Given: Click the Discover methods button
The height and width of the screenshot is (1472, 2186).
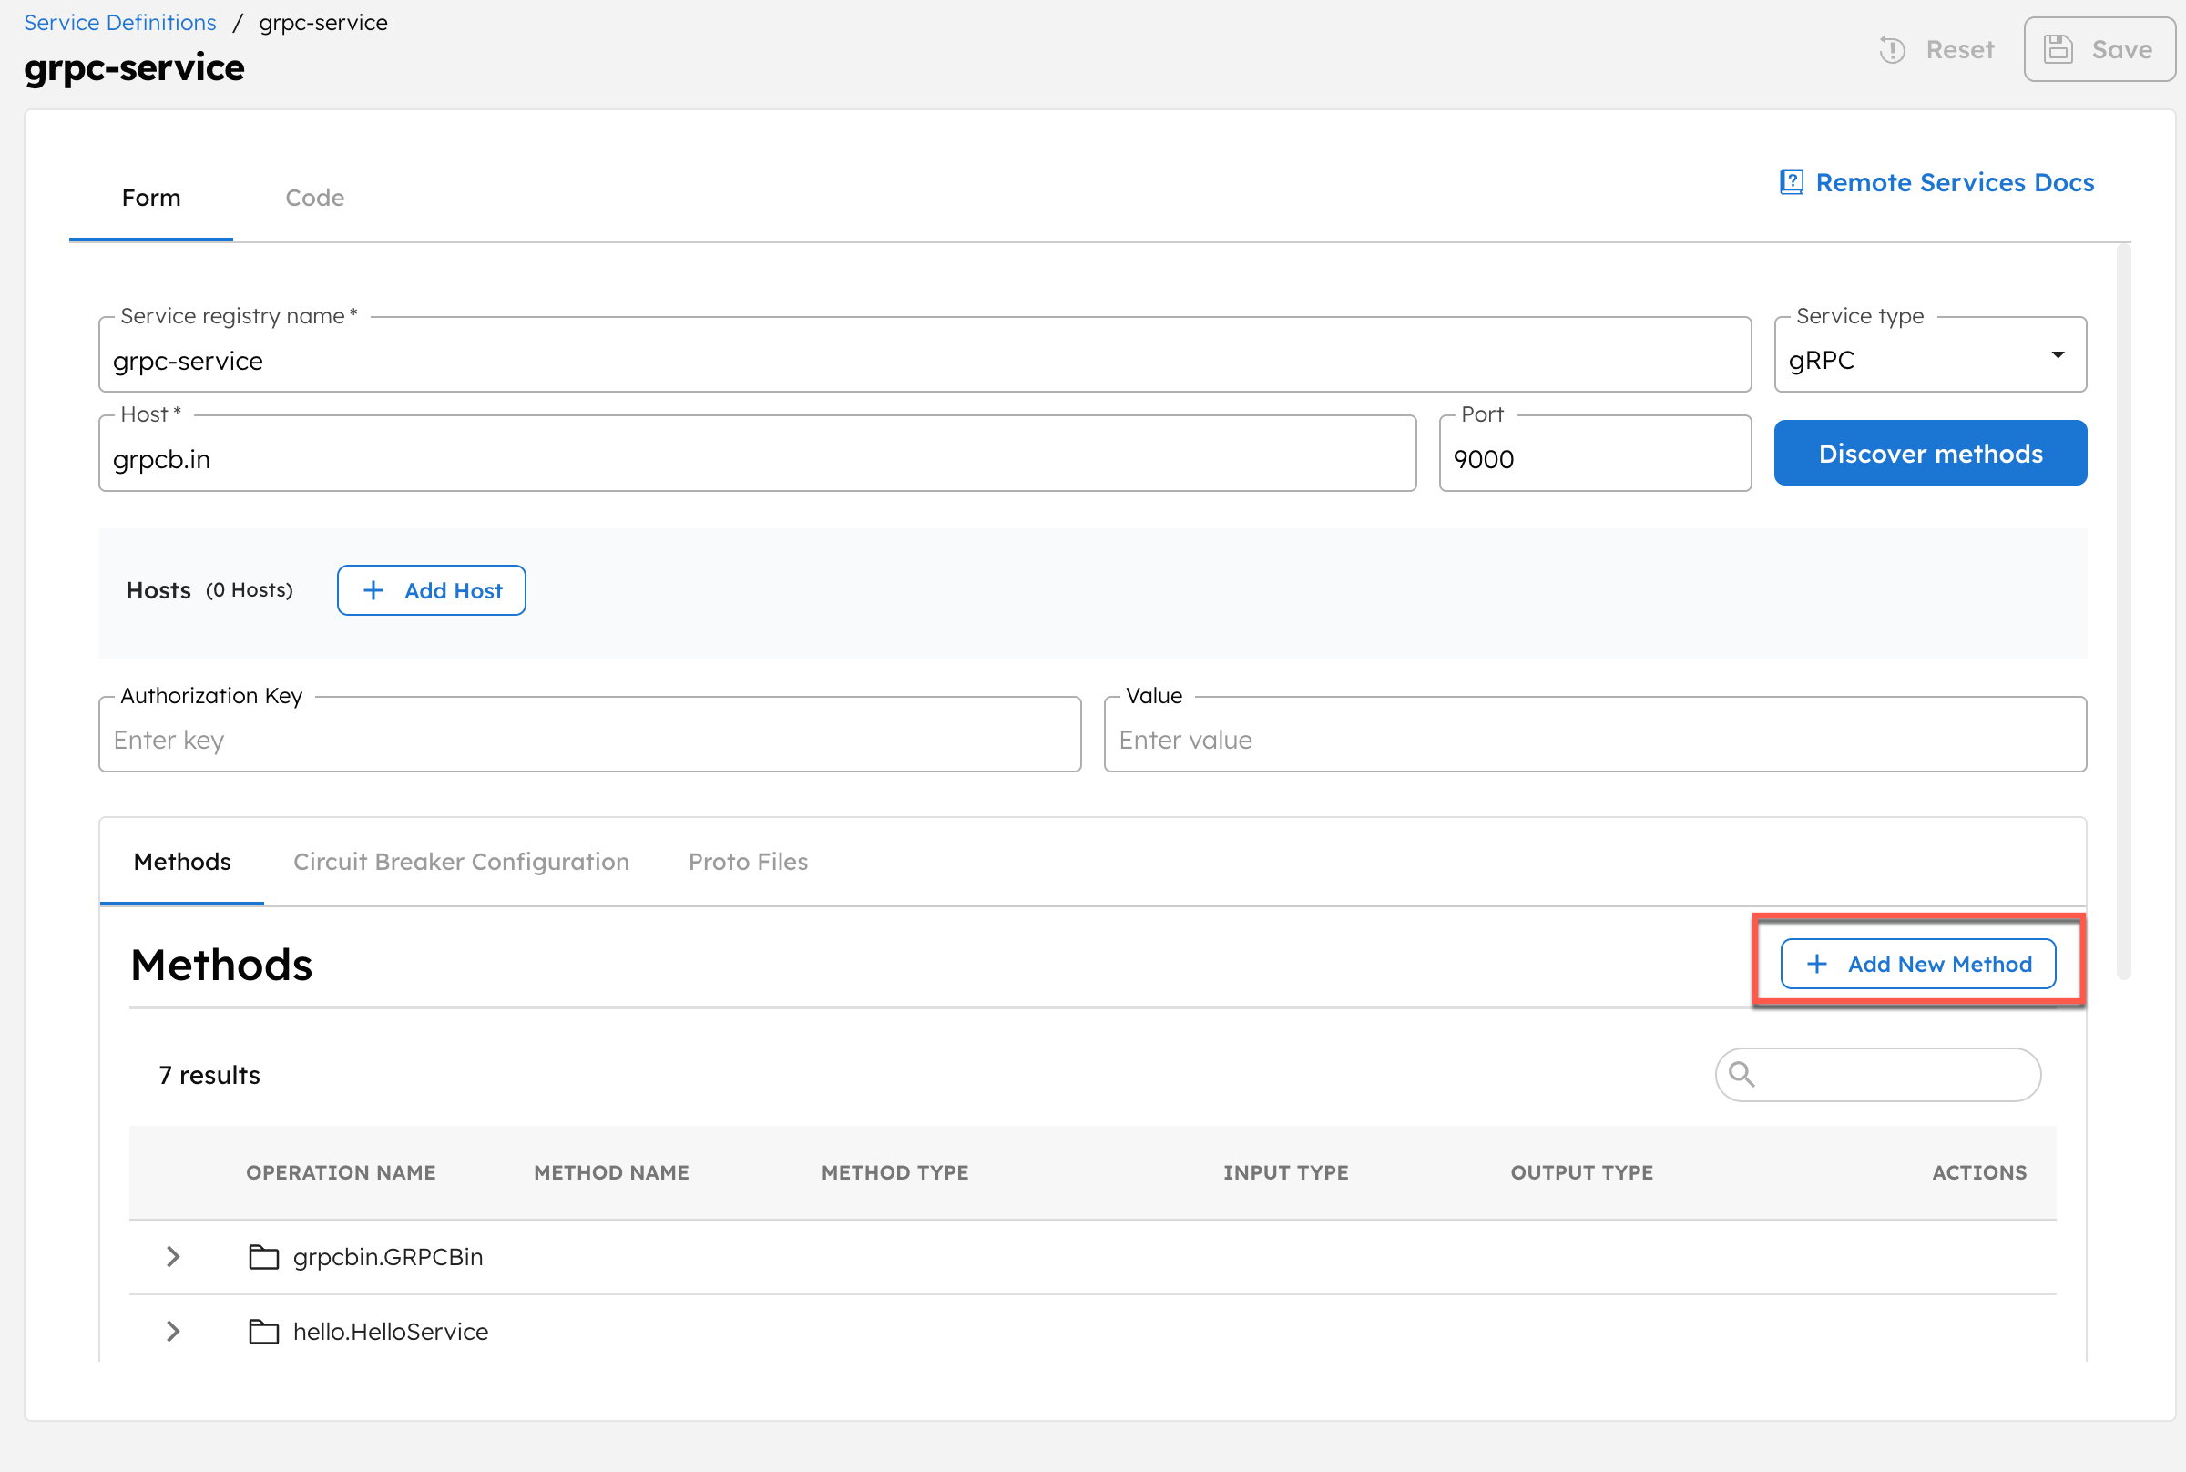Looking at the screenshot, I should click(1930, 453).
